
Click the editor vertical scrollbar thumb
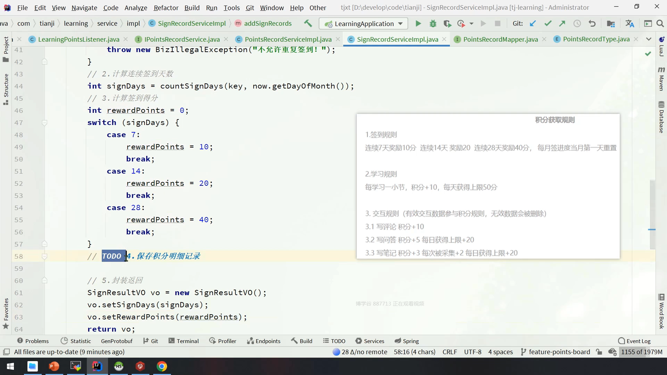(652, 214)
